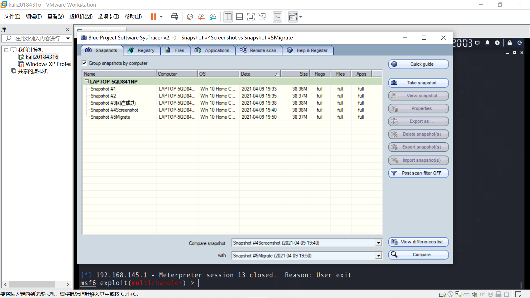Toggle the library sidebar view icon

click(228, 17)
